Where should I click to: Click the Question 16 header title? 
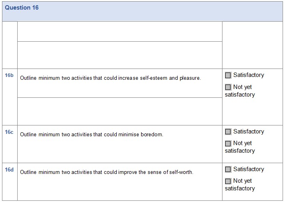click(22, 8)
